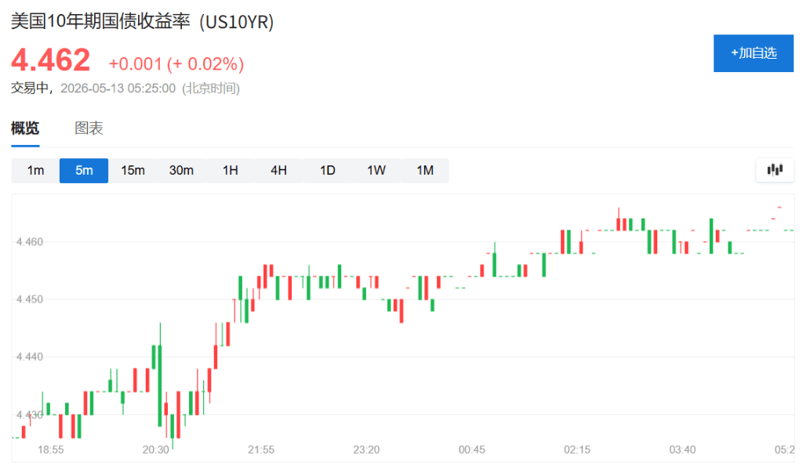The image size is (803, 466).
Task: Show the 1D daily chart
Action: pos(327,170)
